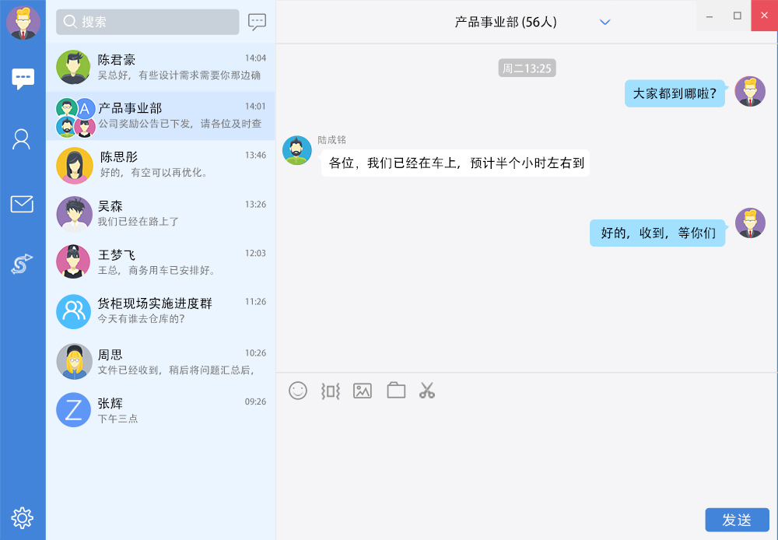Click the 09:26 time on 张辉 row
The image size is (778, 540).
coord(255,401)
